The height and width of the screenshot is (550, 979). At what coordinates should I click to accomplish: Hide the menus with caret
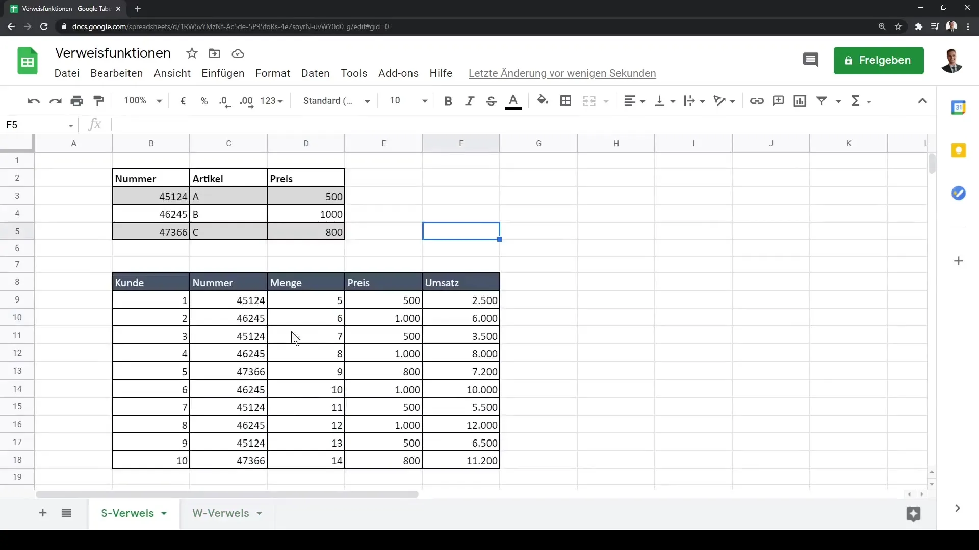tap(922, 101)
